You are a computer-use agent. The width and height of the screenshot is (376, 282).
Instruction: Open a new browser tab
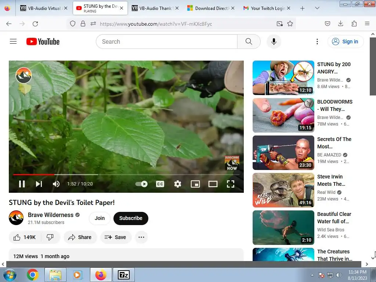[303, 8]
